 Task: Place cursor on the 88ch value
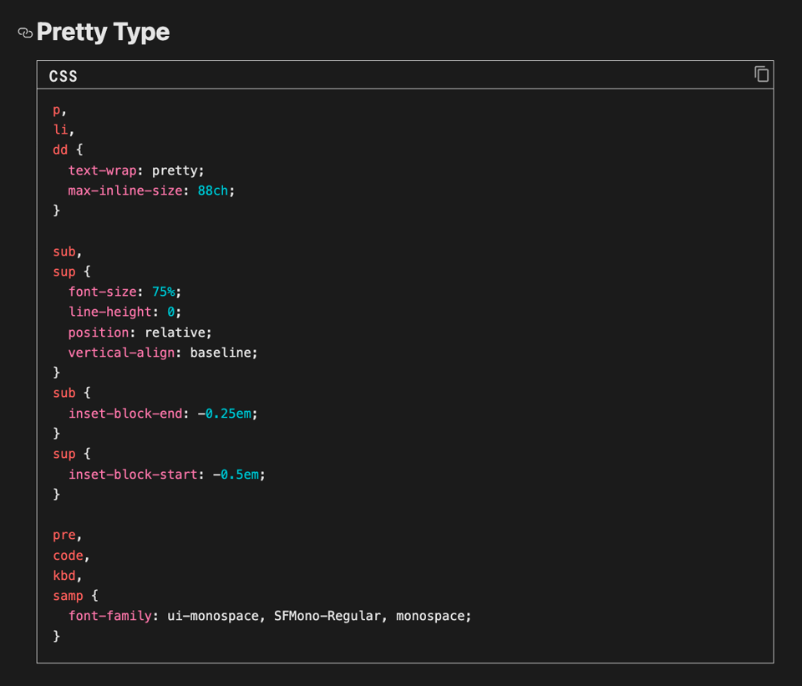[x=212, y=191]
